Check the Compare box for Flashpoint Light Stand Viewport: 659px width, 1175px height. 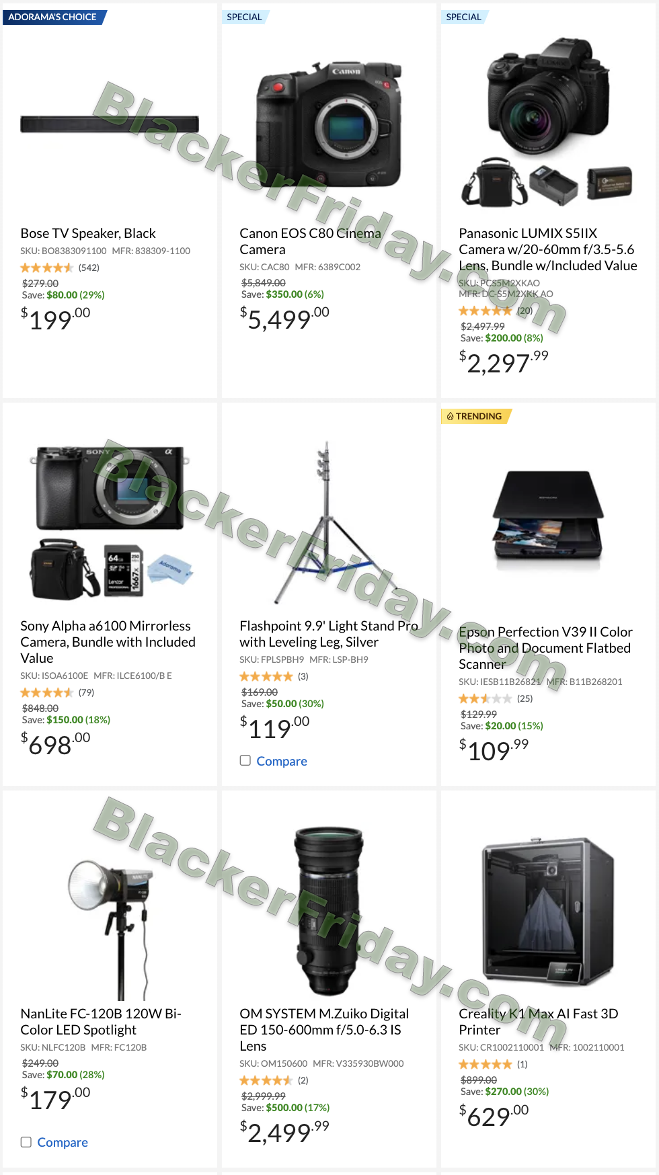tap(245, 760)
